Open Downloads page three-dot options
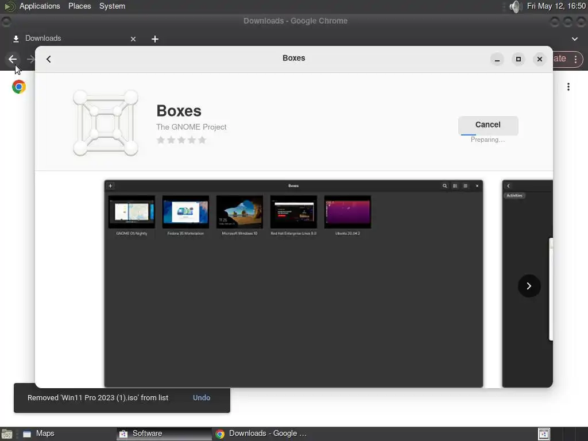 568,87
